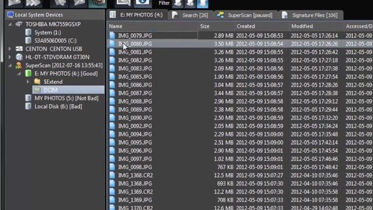Screen dimensions: 373x210
Task: Click the file icon of IMG_0087.JPG
Action: click(x=112, y=93)
